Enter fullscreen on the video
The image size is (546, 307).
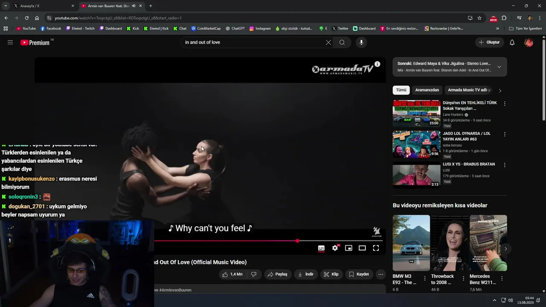[x=376, y=248]
